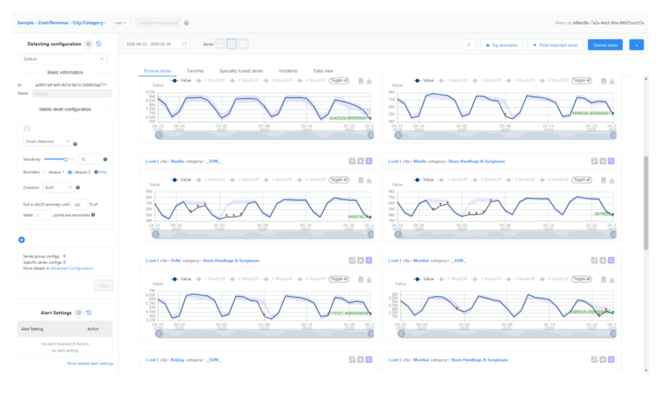Switch to the Incidents tab
Image resolution: width=663 pixels, height=394 pixels.
pos(288,70)
